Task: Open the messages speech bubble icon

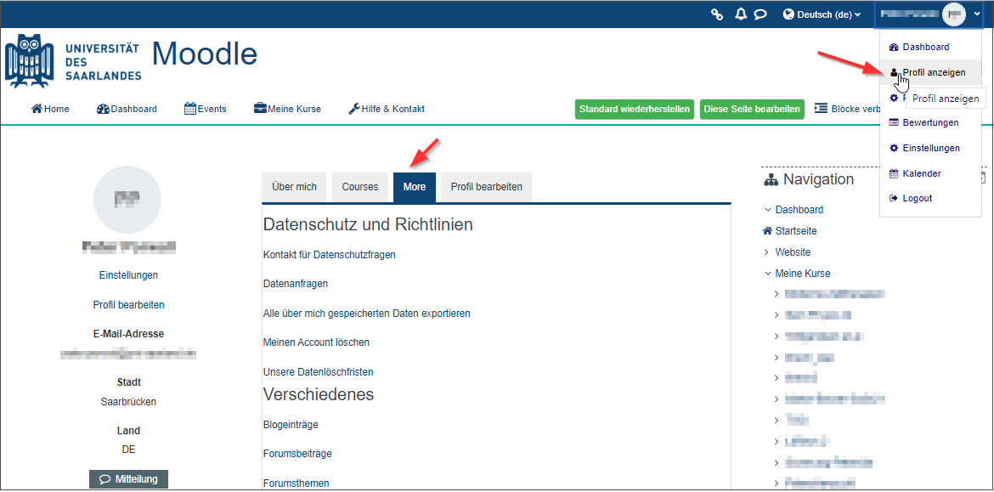Action: (760, 14)
